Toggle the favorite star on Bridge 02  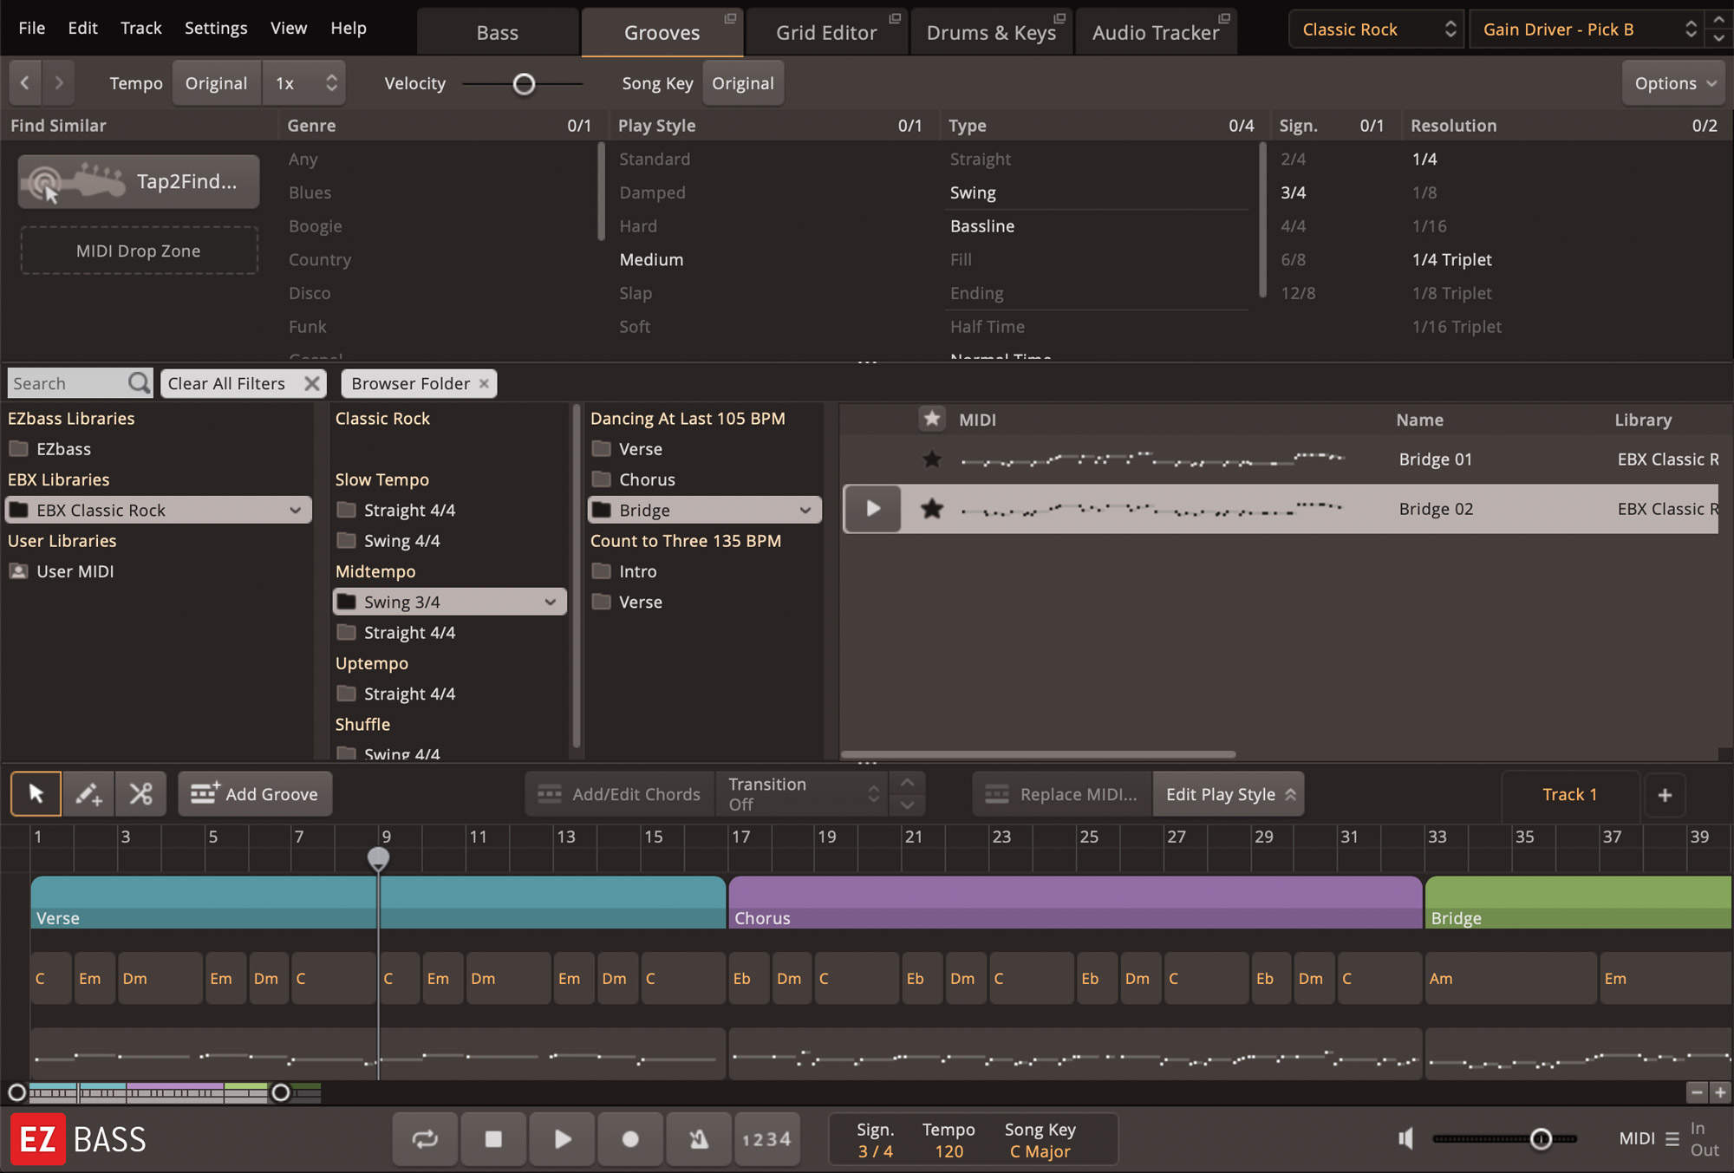tap(933, 509)
